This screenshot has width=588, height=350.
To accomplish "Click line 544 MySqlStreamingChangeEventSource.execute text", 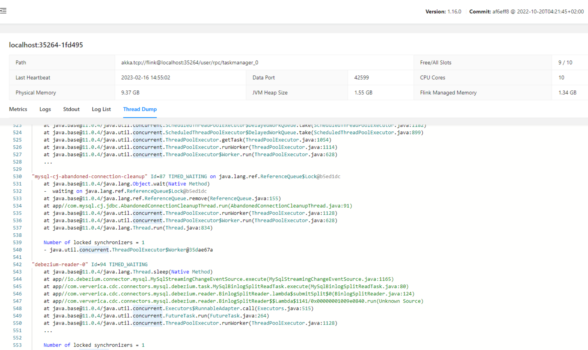I will [x=219, y=279].
